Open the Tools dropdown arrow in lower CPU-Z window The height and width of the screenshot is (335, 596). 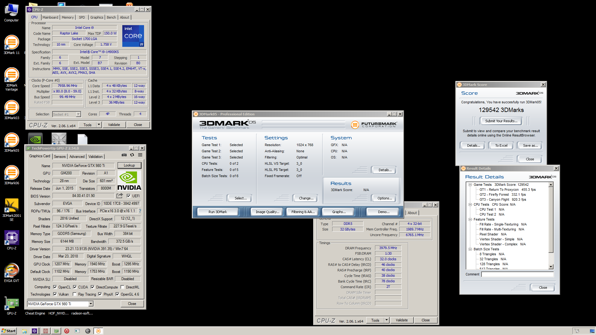pos(387,320)
